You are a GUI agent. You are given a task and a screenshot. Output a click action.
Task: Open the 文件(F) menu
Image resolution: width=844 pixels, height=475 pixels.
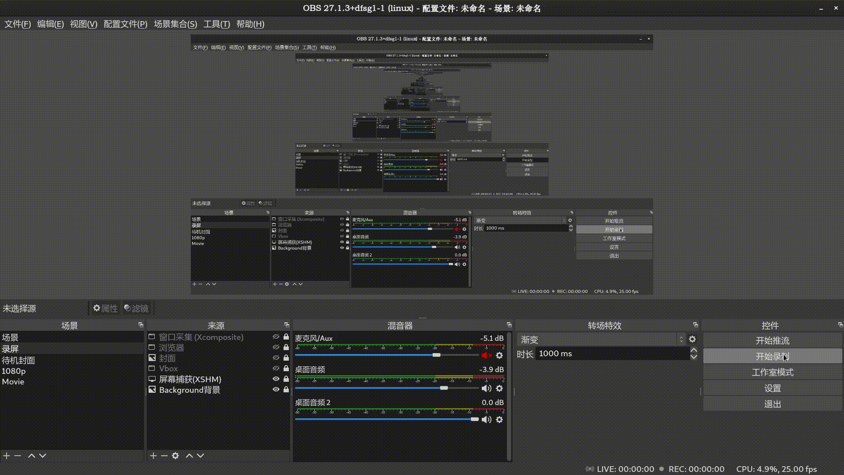pos(18,24)
